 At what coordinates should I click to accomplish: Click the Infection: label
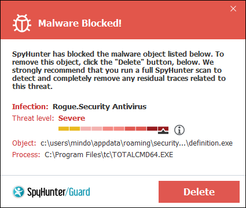click(30, 106)
